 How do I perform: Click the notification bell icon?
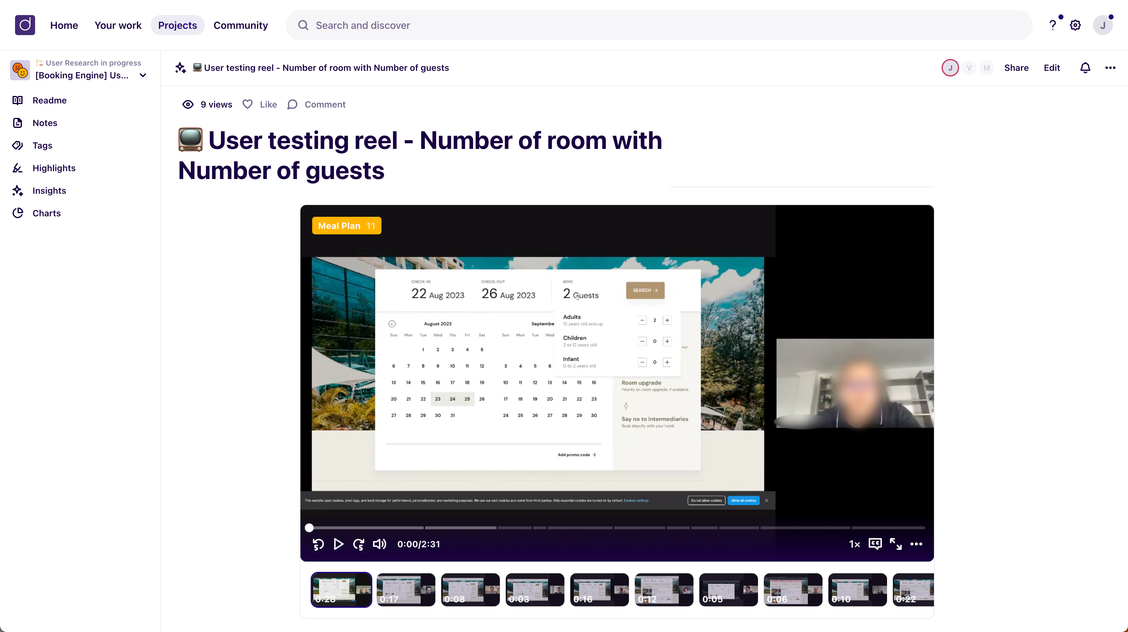tap(1085, 67)
